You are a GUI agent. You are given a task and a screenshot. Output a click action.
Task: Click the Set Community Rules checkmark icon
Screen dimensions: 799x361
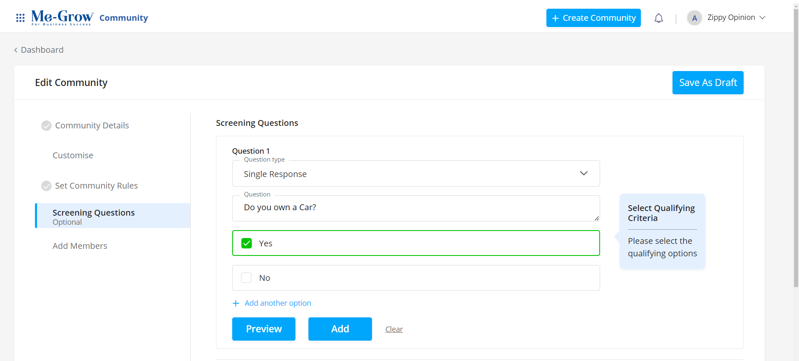(x=46, y=186)
